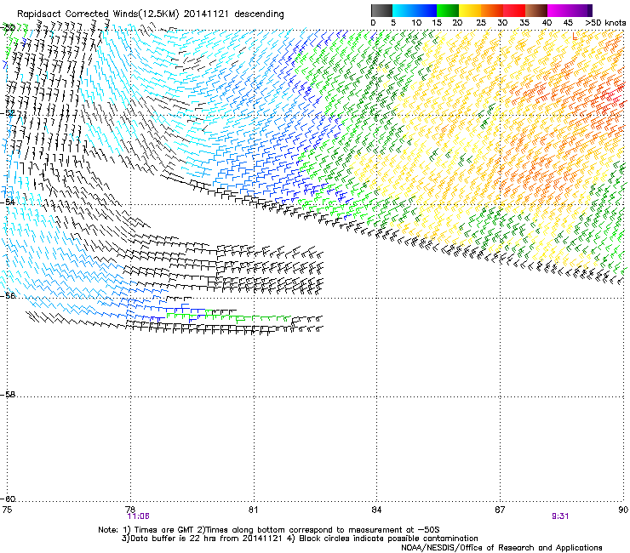
Task: Click the dark purple 45-50 knots legend color
Action: coord(581,10)
